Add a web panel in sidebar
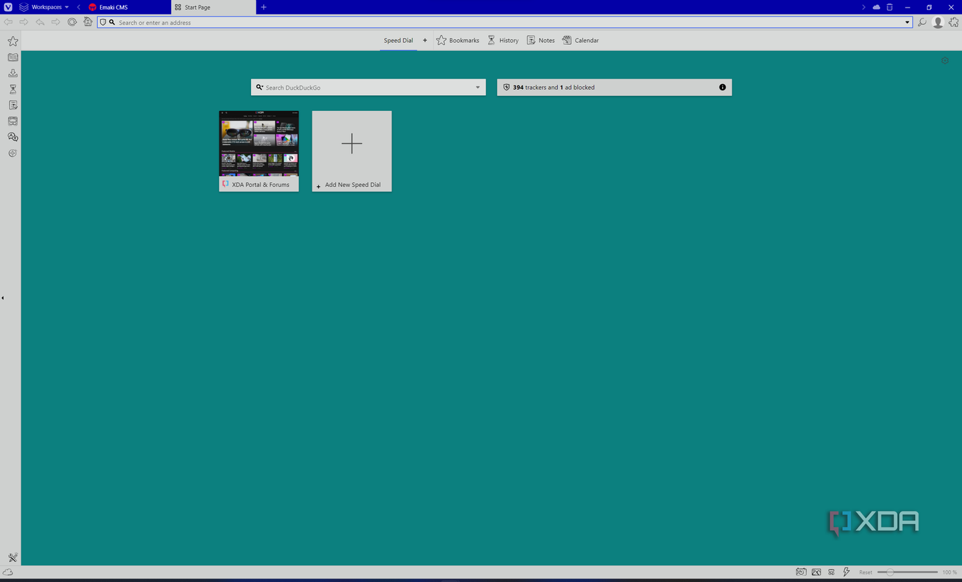The image size is (962, 582). (12, 153)
